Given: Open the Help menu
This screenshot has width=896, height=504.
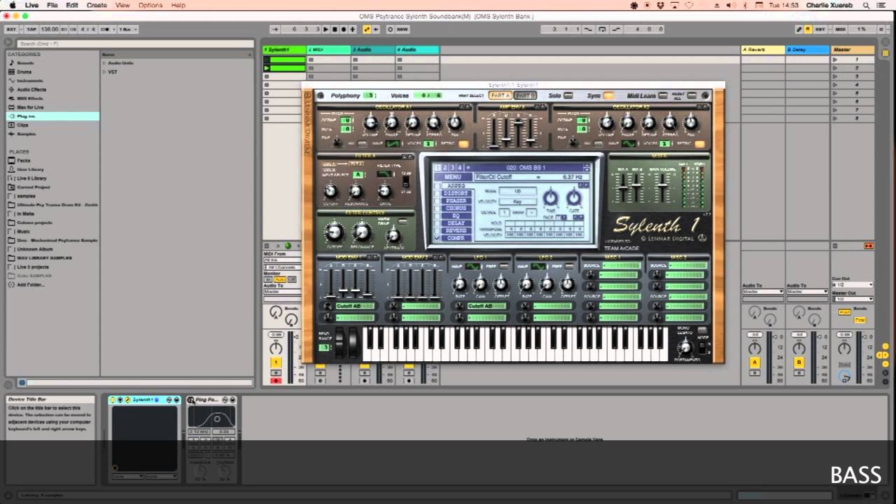Looking at the screenshot, I should tap(178, 5).
